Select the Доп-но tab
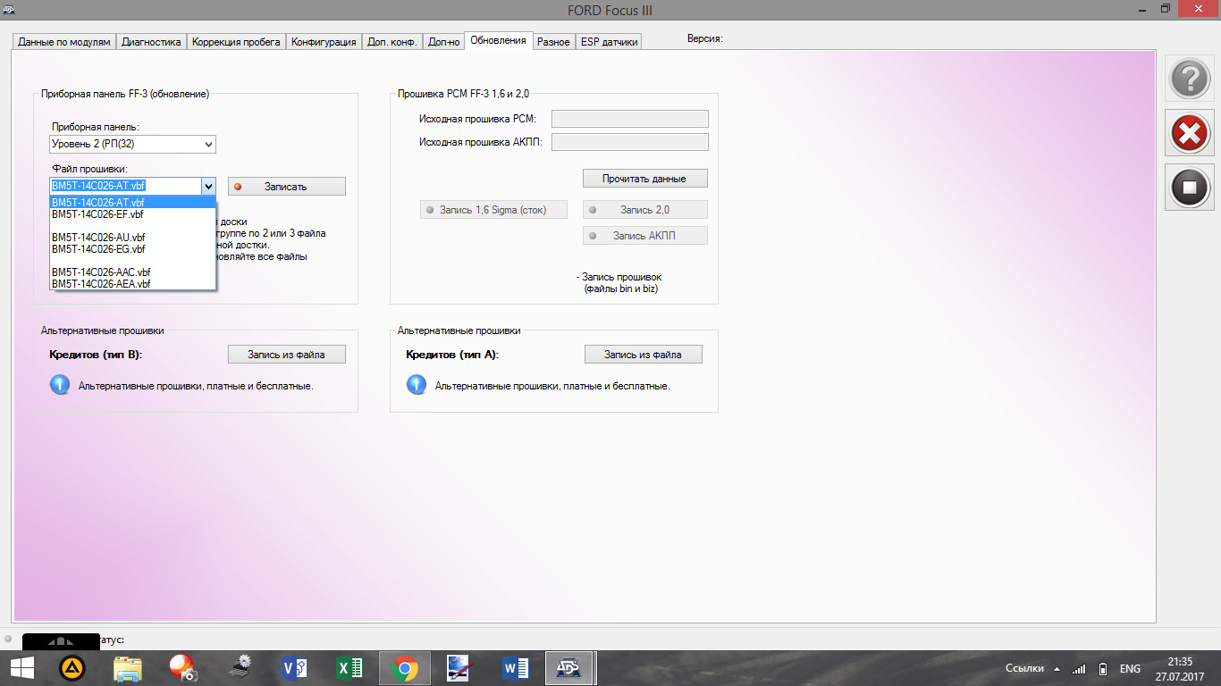The width and height of the screenshot is (1221, 686). (x=443, y=42)
